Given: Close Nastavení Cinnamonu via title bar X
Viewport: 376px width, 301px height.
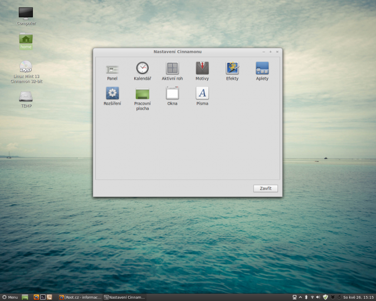Looking at the screenshot, I should click(277, 52).
